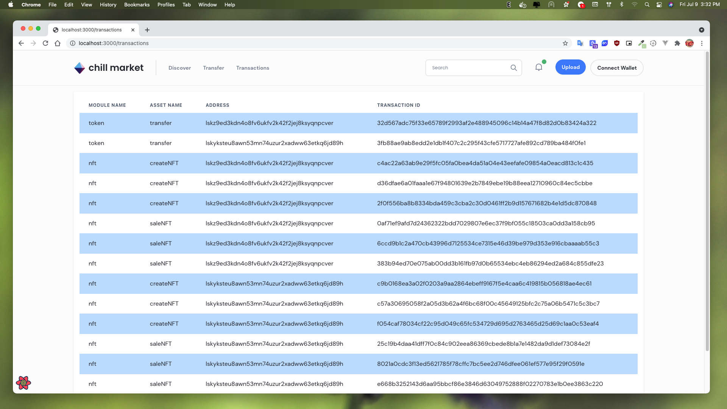Open the Transfer nav link
727x409 pixels.
click(x=213, y=68)
